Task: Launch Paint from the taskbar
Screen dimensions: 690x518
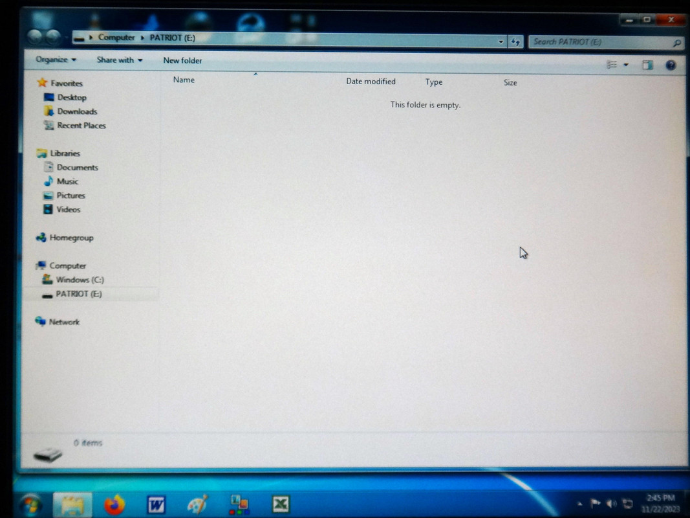Action: [198, 504]
